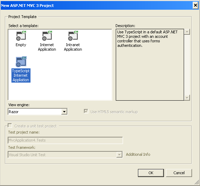Click the Empty template label
This screenshot has width=200, height=186.
tap(21, 45)
